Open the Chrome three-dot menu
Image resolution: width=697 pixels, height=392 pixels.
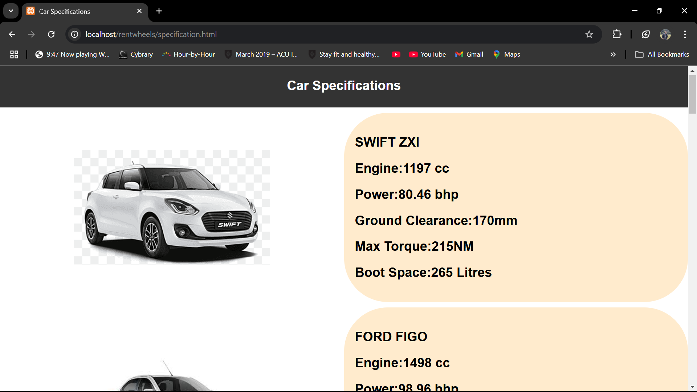click(685, 34)
